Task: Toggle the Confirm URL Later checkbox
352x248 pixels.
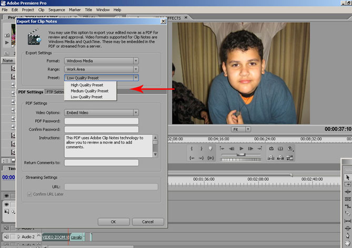Action: [29, 194]
